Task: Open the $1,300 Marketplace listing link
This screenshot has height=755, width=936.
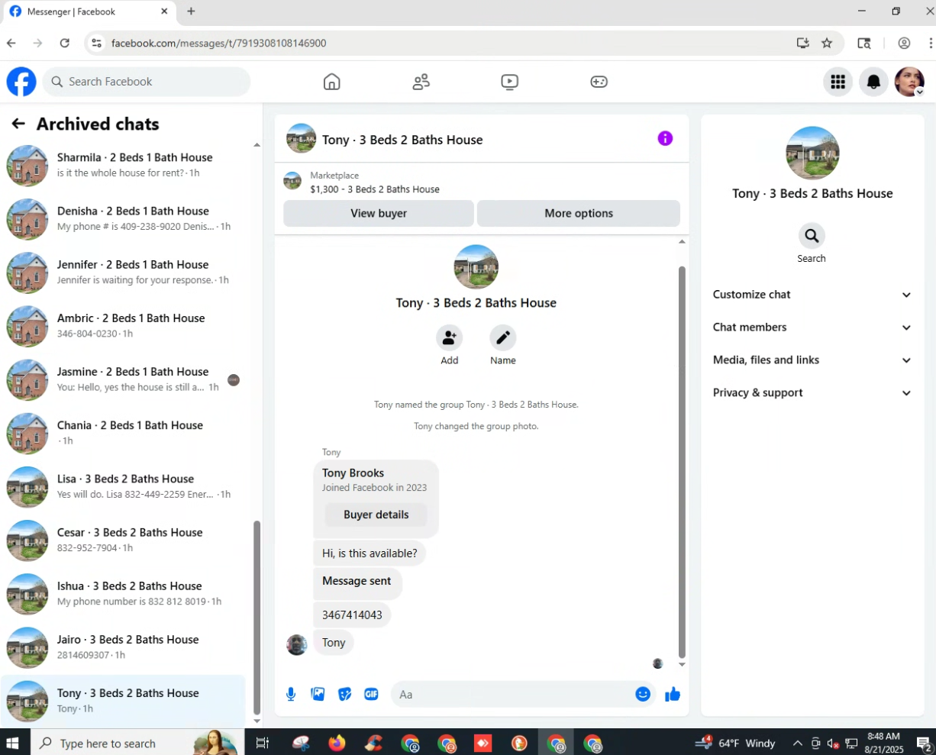Action: point(375,189)
